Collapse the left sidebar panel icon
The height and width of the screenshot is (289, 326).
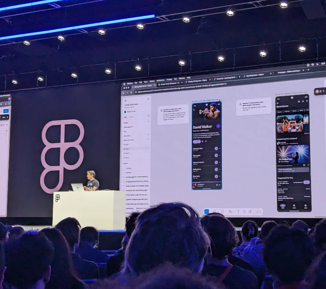click(x=149, y=99)
